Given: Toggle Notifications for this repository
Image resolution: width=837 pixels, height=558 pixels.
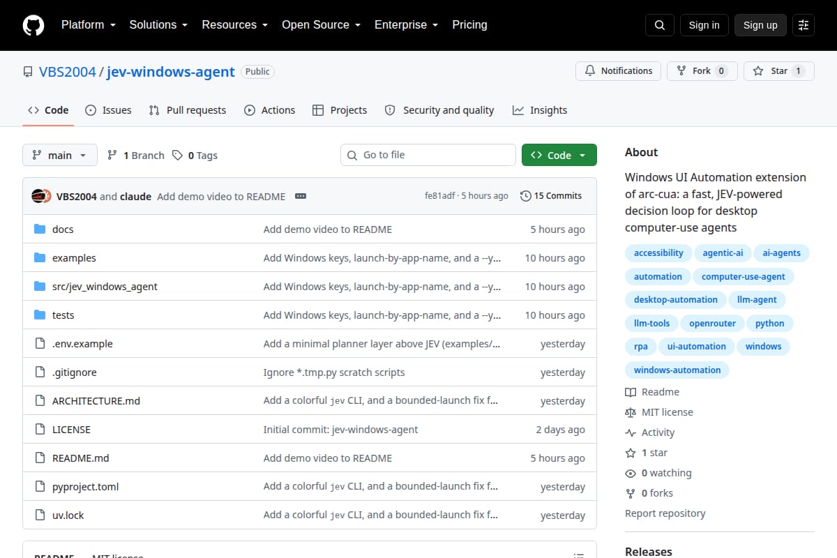Looking at the screenshot, I should point(619,71).
